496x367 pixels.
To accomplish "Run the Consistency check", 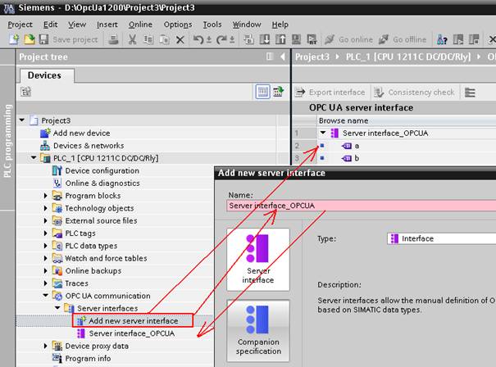I will pyautogui.click(x=415, y=93).
